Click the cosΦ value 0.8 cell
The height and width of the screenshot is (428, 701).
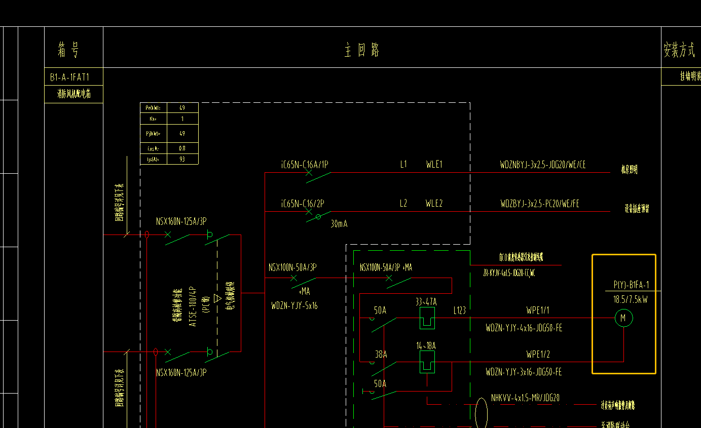(x=182, y=148)
